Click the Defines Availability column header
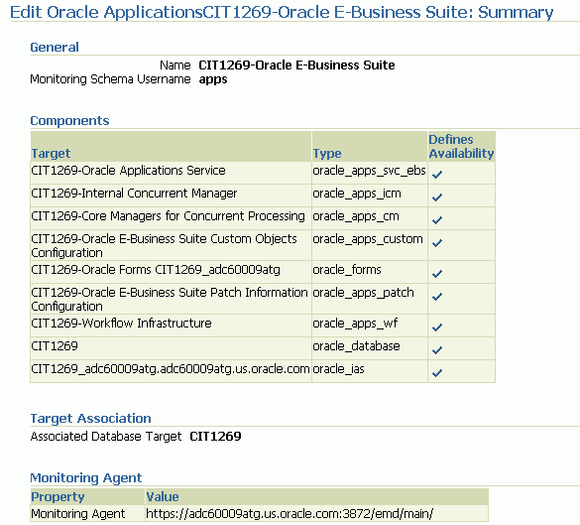 pos(461,146)
